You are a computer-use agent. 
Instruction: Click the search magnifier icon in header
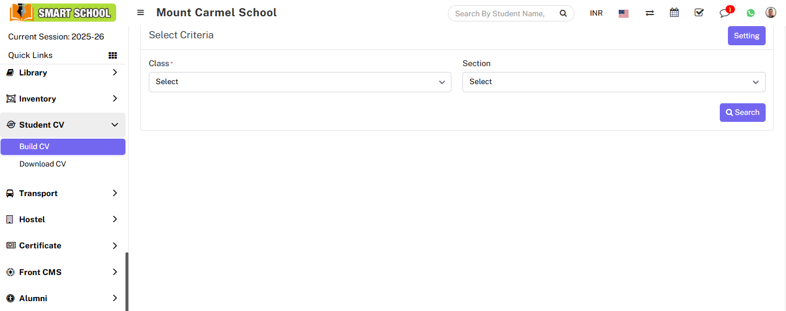point(562,13)
